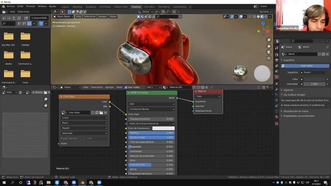
Task: Switch to the Shading workspace tab
Action: 136,7
